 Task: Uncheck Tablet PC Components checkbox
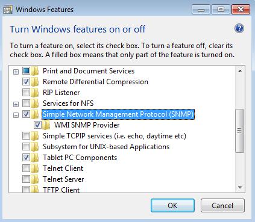click(26, 158)
